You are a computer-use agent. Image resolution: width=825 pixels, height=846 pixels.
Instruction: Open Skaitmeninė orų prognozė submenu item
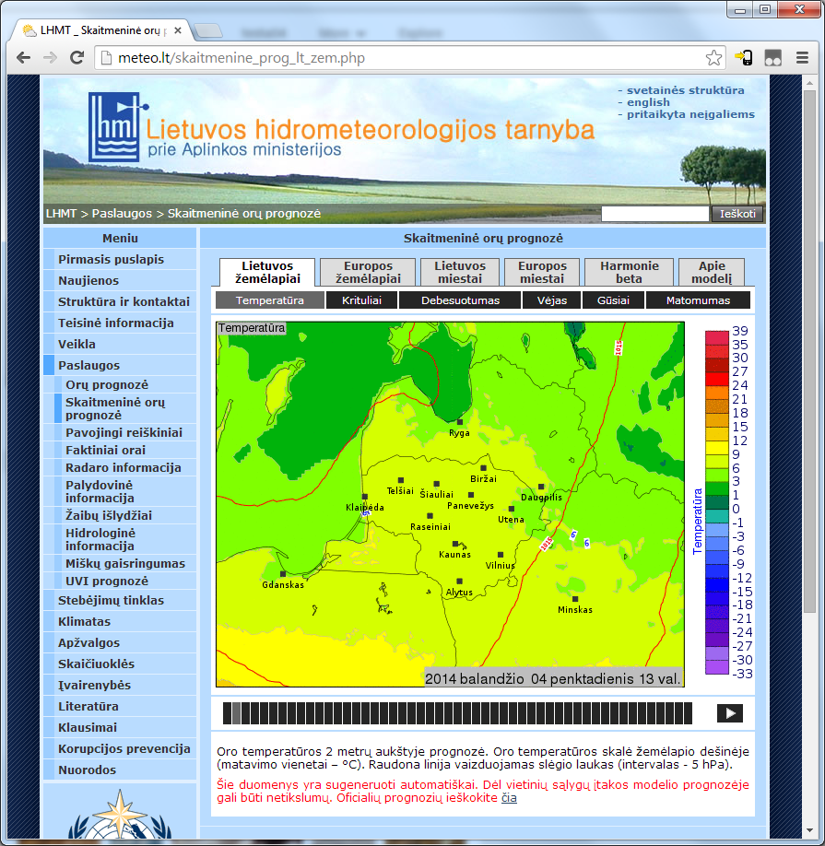point(125,408)
